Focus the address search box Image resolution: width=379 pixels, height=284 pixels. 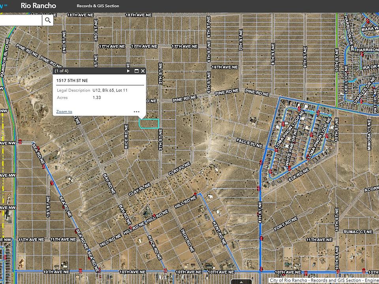(21, 20)
